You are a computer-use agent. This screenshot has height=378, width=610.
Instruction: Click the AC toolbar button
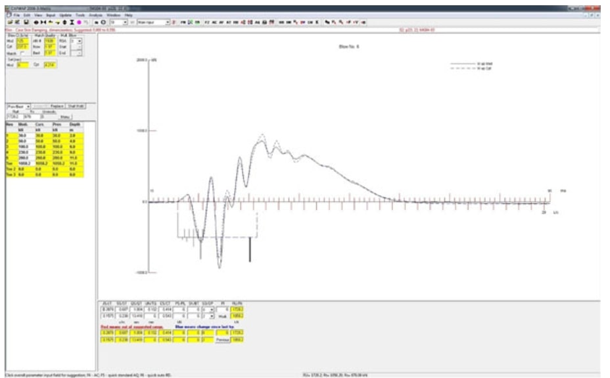tap(216, 22)
